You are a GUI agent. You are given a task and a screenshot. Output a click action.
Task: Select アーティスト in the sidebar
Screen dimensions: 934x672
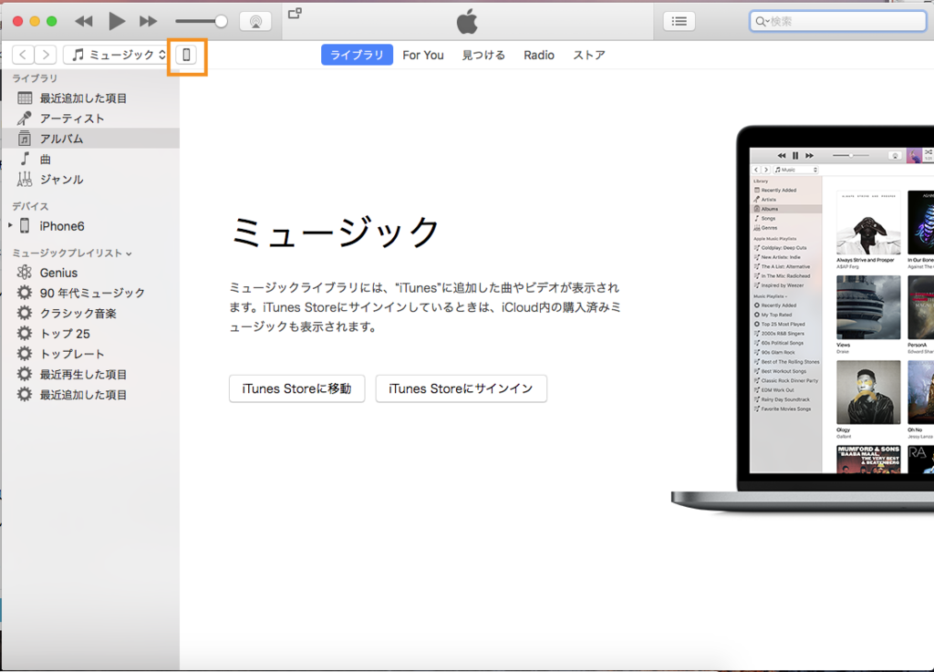90,119
